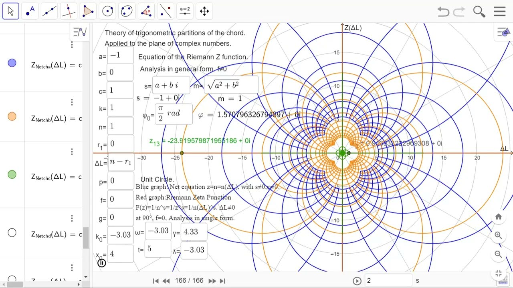Select the Perpendicular line tool
This screenshot has height=288, width=513.
(69, 11)
